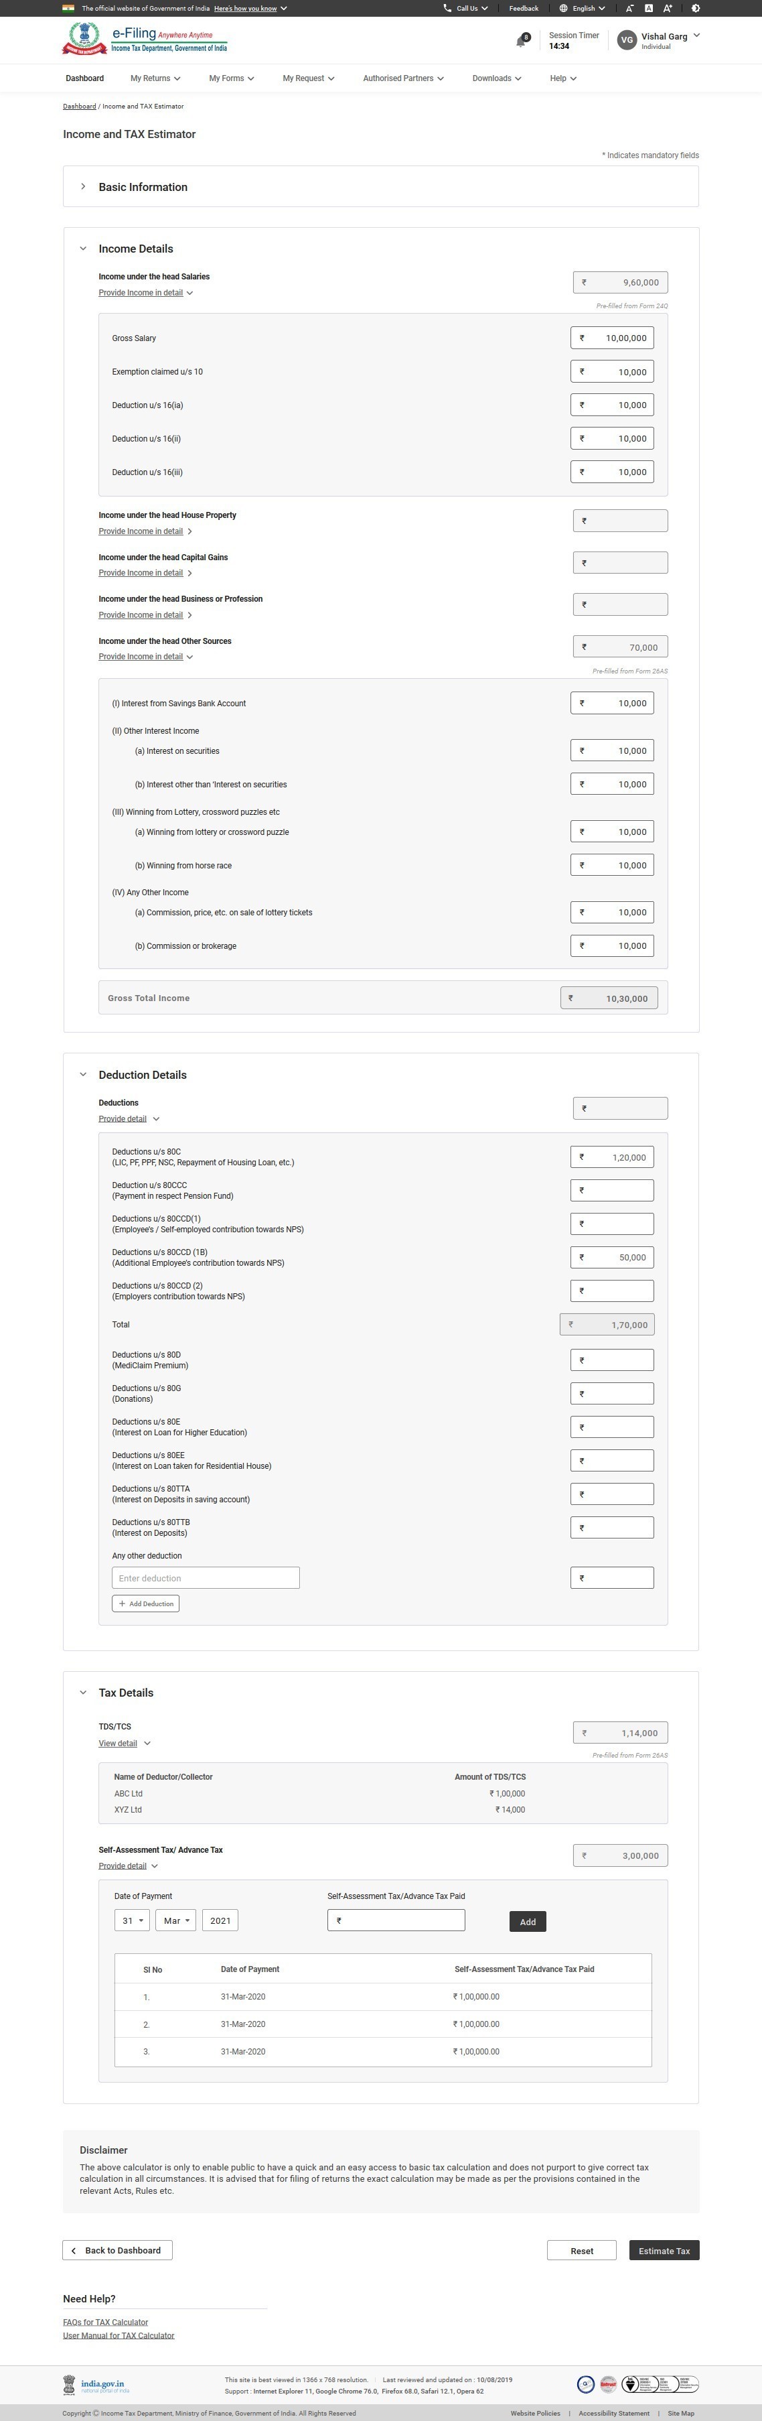Click the Add Deduction button

click(145, 1604)
